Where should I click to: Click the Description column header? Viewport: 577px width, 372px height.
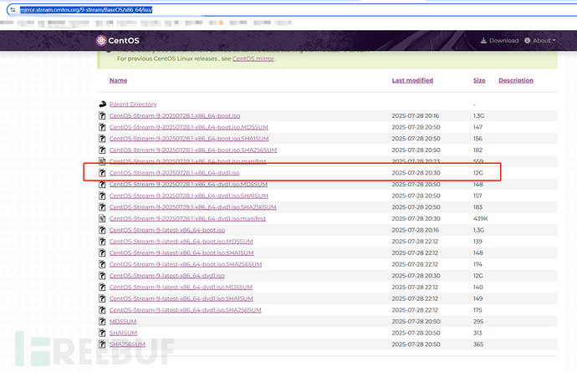tap(515, 80)
